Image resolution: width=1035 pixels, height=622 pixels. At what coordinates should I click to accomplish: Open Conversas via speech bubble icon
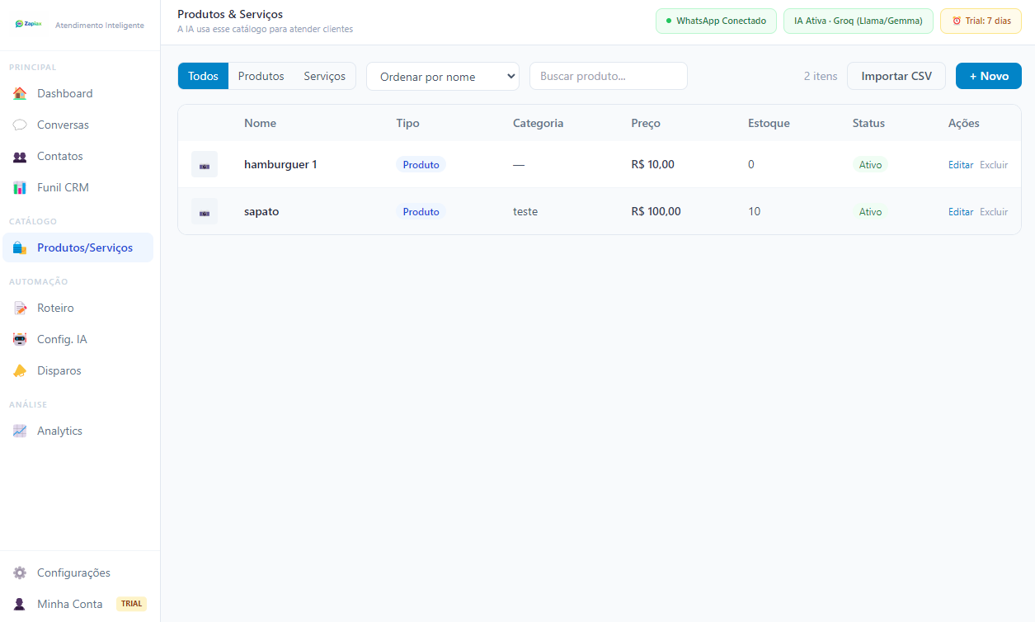coord(20,125)
